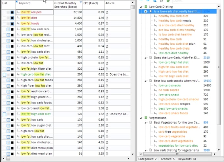The width and height of the screenshot is (224, 162).
Task: Tick the list checkbox for low fat low carb reci...
Action: click(8, 29)
